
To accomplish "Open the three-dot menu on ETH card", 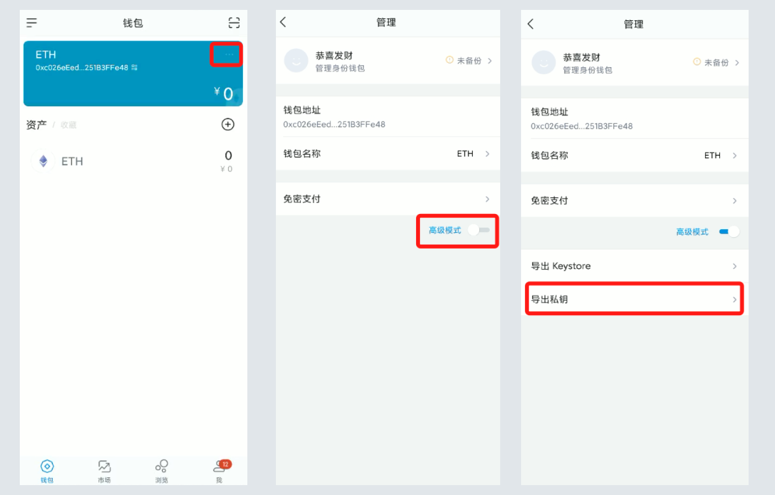I will 229,54.
